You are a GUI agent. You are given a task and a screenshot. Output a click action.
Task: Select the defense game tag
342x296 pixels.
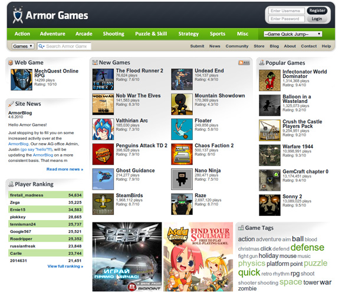pyautogui.click(x=307, y=248)
